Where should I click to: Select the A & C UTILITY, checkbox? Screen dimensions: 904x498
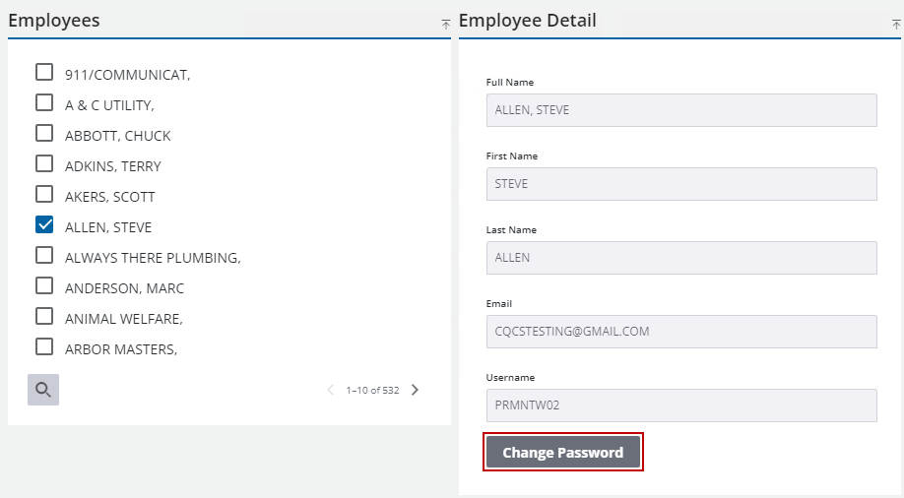[x=44, y=102]
